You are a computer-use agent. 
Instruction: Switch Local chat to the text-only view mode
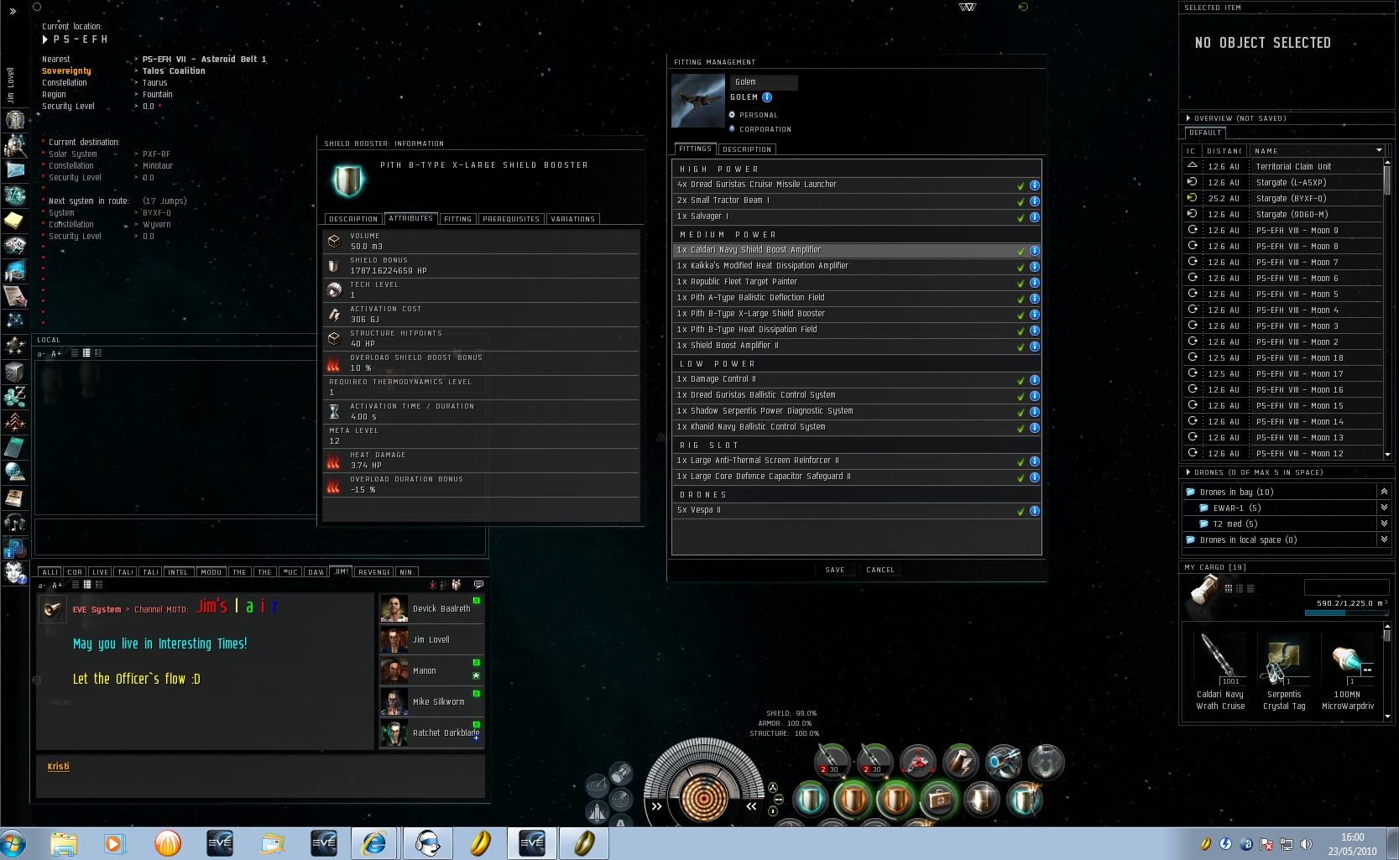[x=75, y=353]
